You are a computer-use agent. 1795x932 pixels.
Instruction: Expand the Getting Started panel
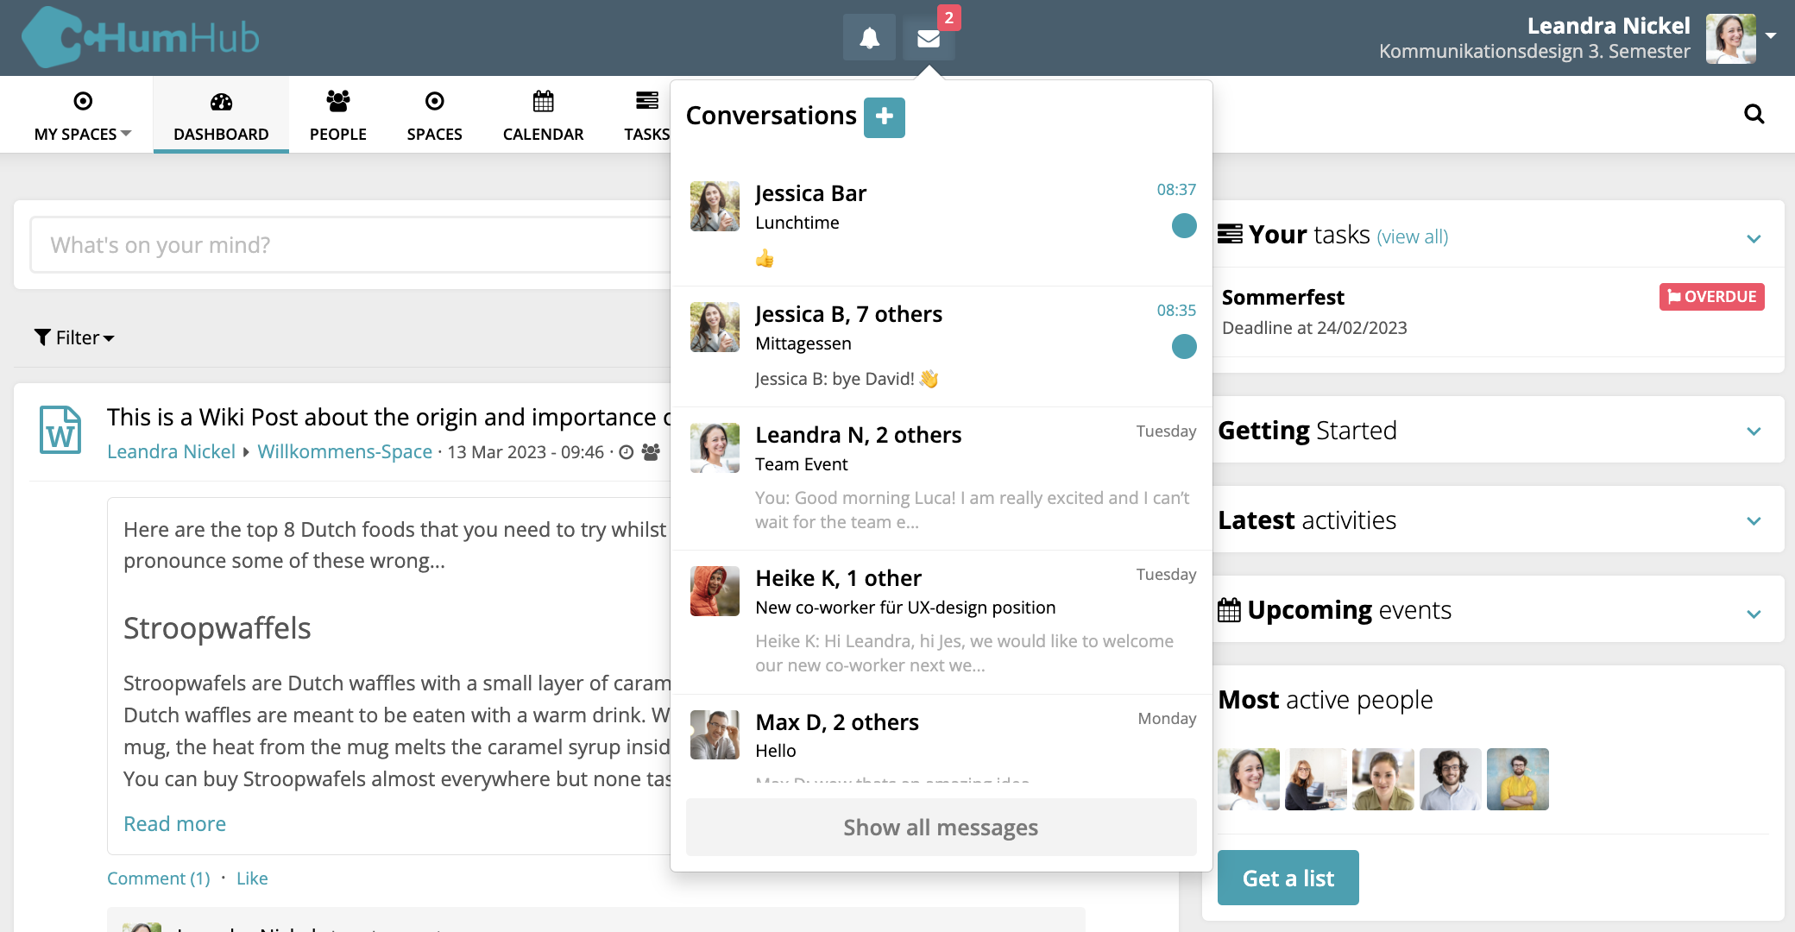coord(1754,431)
